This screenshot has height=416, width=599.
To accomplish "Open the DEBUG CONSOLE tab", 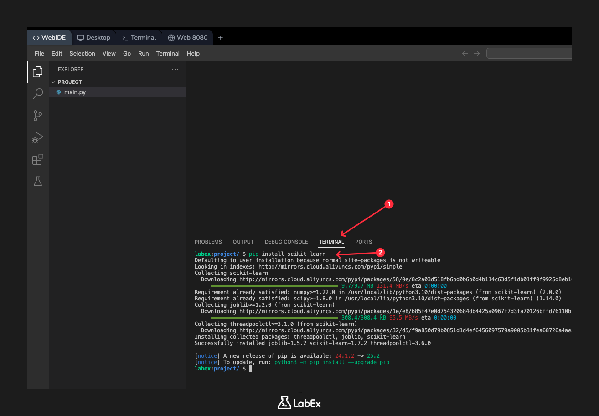I will click(x=286, y=242).
